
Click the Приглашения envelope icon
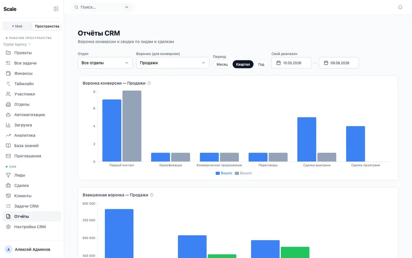8,156
